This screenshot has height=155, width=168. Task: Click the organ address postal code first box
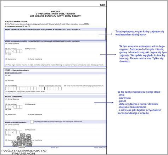(7, 51)
